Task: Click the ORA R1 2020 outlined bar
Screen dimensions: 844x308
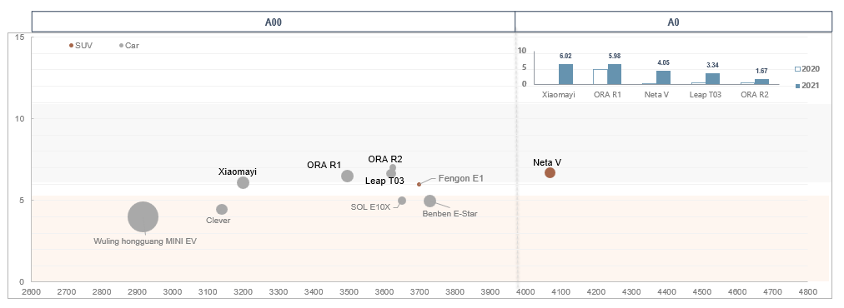Action: point(600,77)
